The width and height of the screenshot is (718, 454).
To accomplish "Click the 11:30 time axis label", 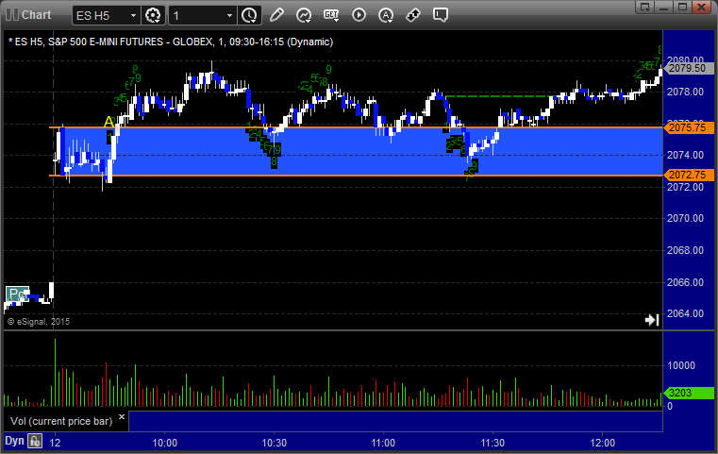I will (x=493, y=443).
